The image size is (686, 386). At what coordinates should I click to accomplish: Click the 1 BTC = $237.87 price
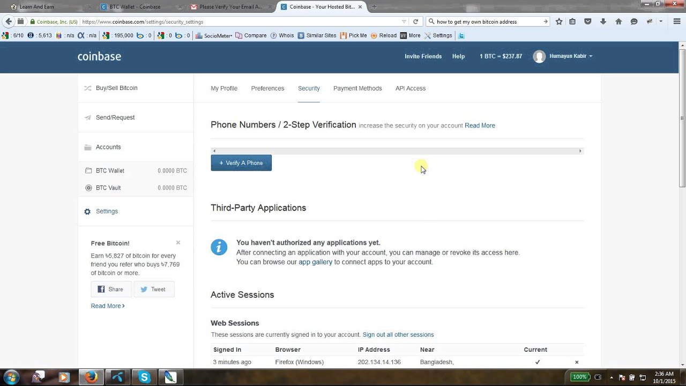tap(501, 56)
